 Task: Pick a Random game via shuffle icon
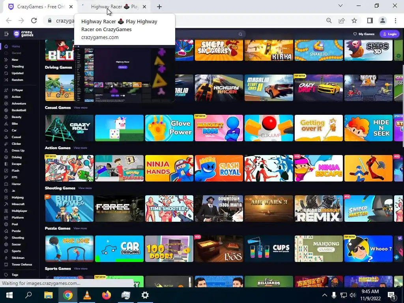[6, 80]
